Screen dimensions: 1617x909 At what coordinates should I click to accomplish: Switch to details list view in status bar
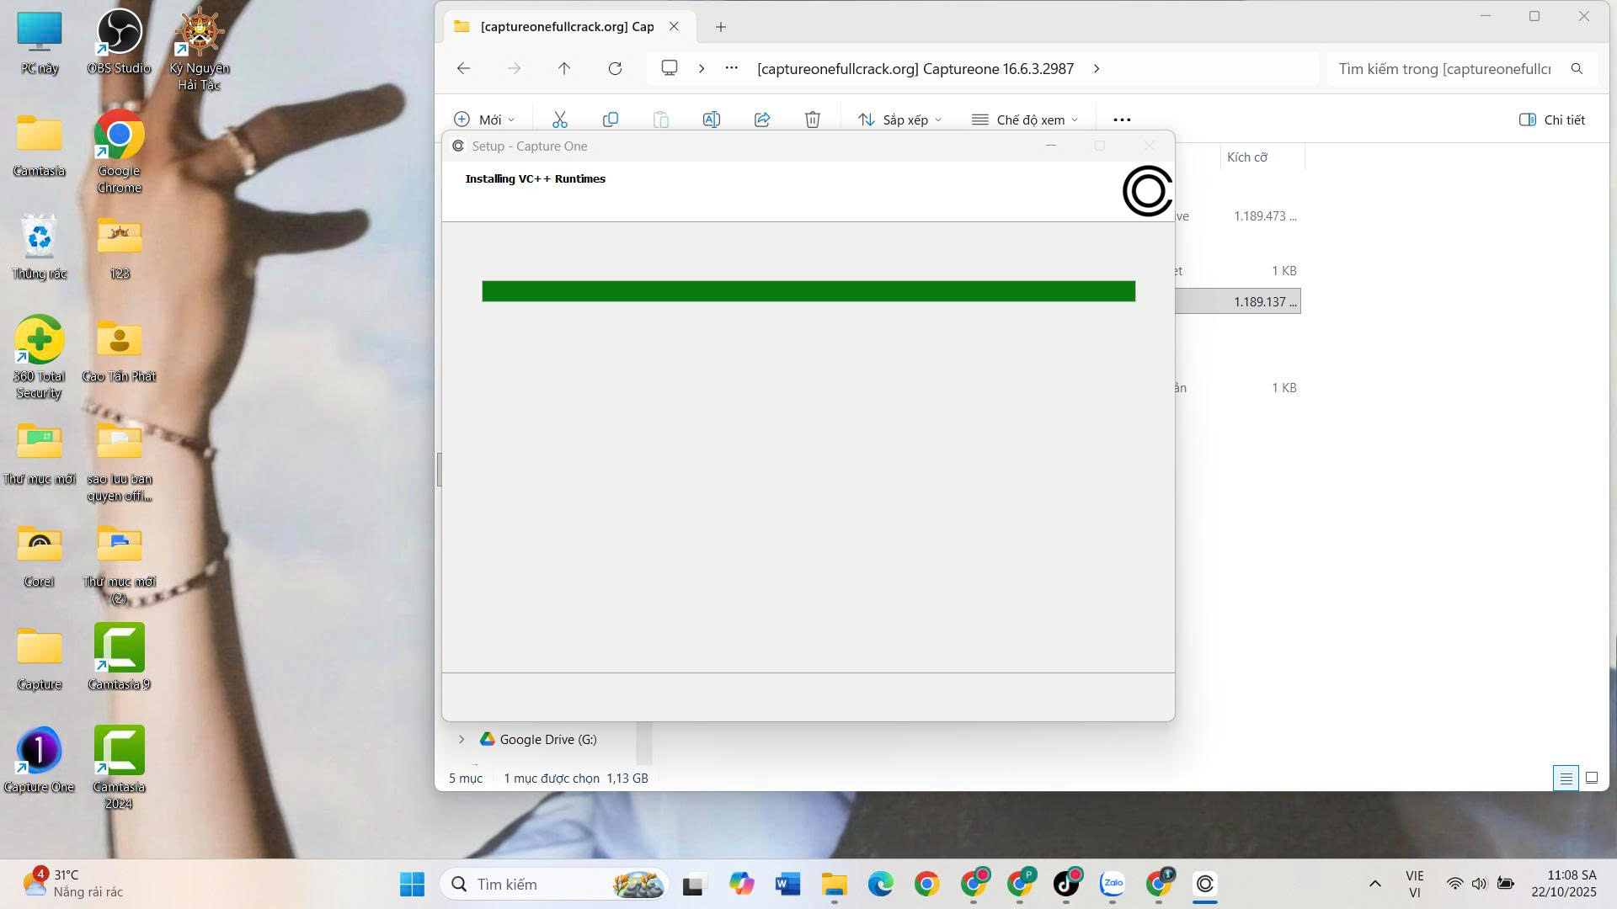click(x=1566, y=778)
